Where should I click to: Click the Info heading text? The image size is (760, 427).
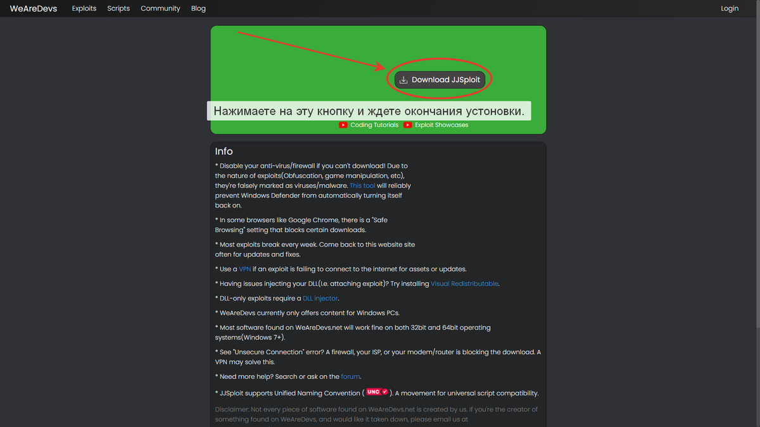pos(224,151)
